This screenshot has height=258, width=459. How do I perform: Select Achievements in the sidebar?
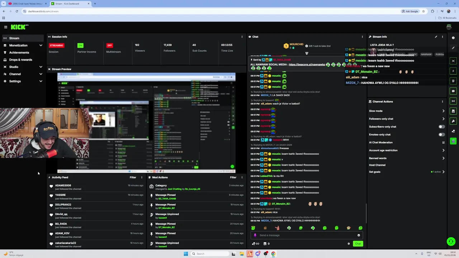click(x=23, y=52)
